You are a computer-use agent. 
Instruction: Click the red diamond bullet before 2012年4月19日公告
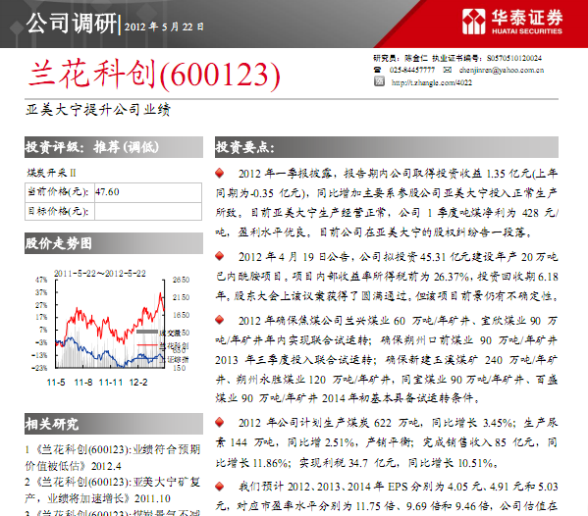(219, 256)
